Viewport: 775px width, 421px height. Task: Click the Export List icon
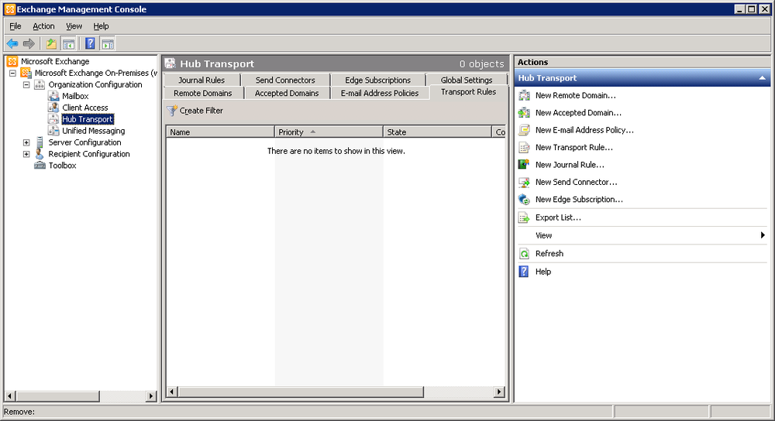[524, 217]
